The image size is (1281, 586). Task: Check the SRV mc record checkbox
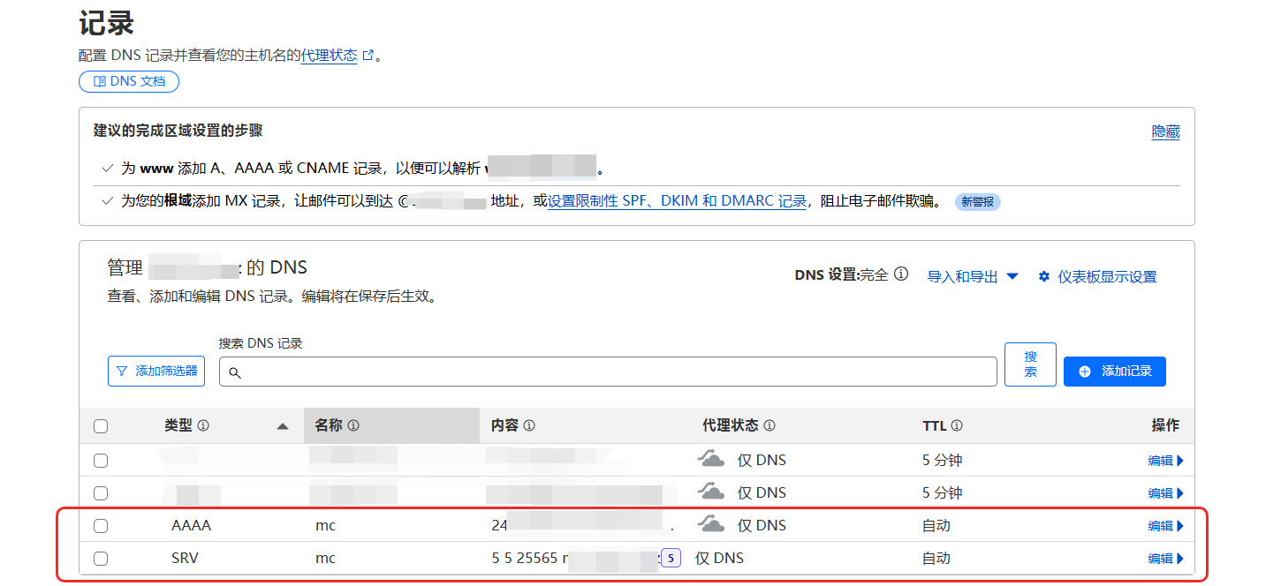[x=101, y=559]
